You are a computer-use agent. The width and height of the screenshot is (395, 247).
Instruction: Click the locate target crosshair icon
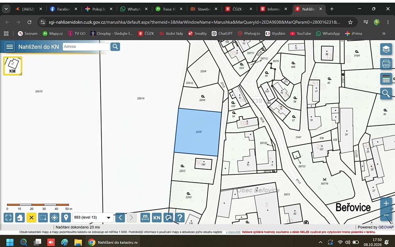(x=55, y=217)
